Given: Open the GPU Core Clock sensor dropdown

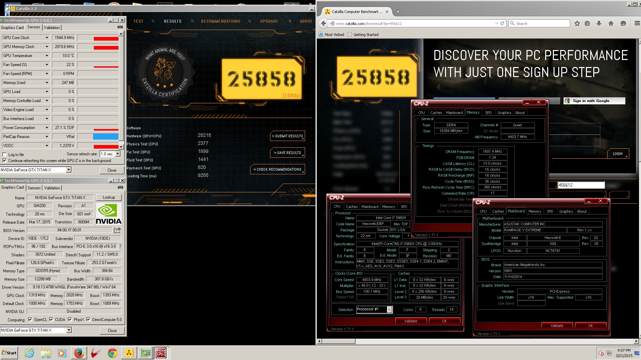Looking at the screenshot, I should point(47,38).
